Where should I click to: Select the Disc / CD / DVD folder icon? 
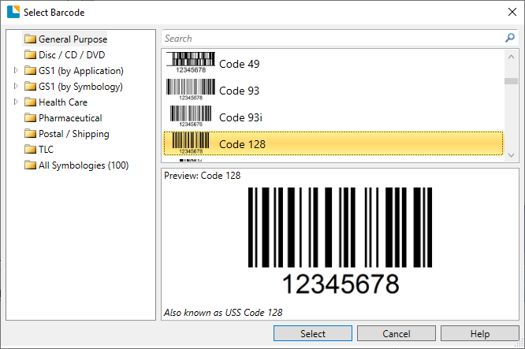pos(31,55)
